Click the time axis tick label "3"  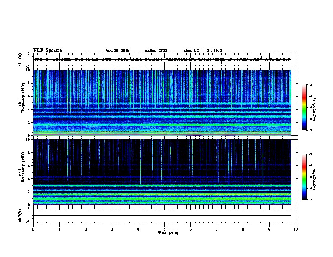[112, 229]
